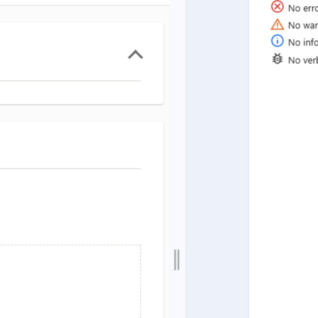Select the "No warnings" filter label
The height and width of the screenshot is (318, 318).
[302, 25]
